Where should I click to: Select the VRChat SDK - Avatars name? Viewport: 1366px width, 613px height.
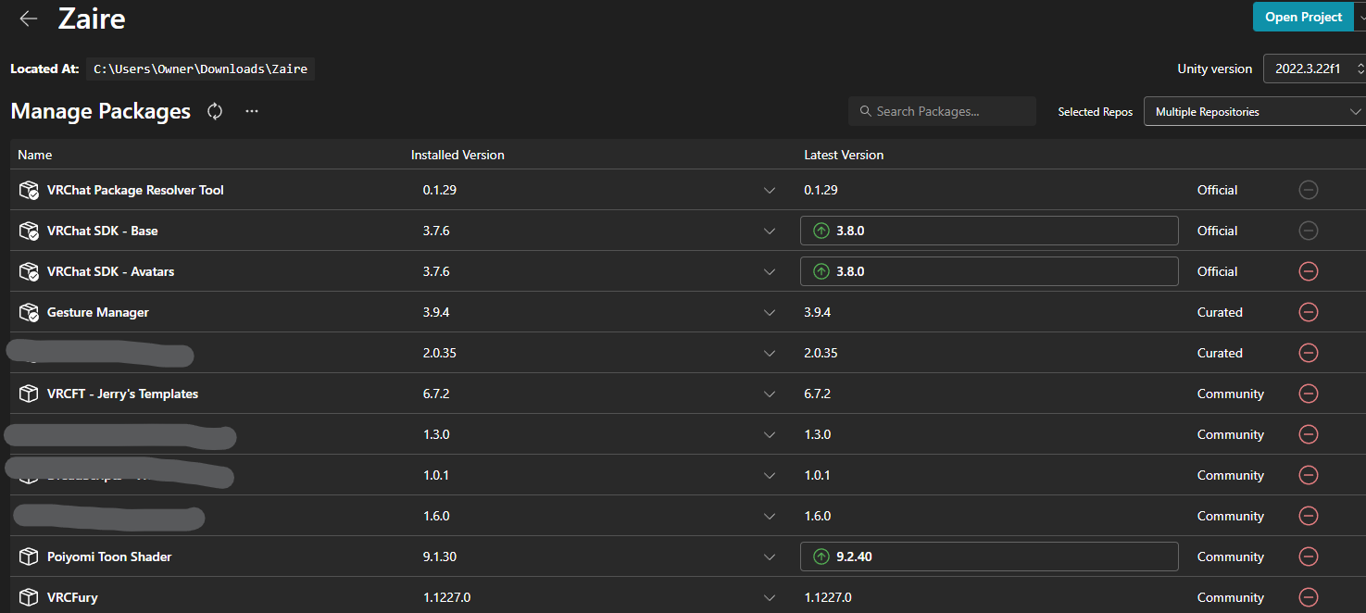[x=111, y=271]
